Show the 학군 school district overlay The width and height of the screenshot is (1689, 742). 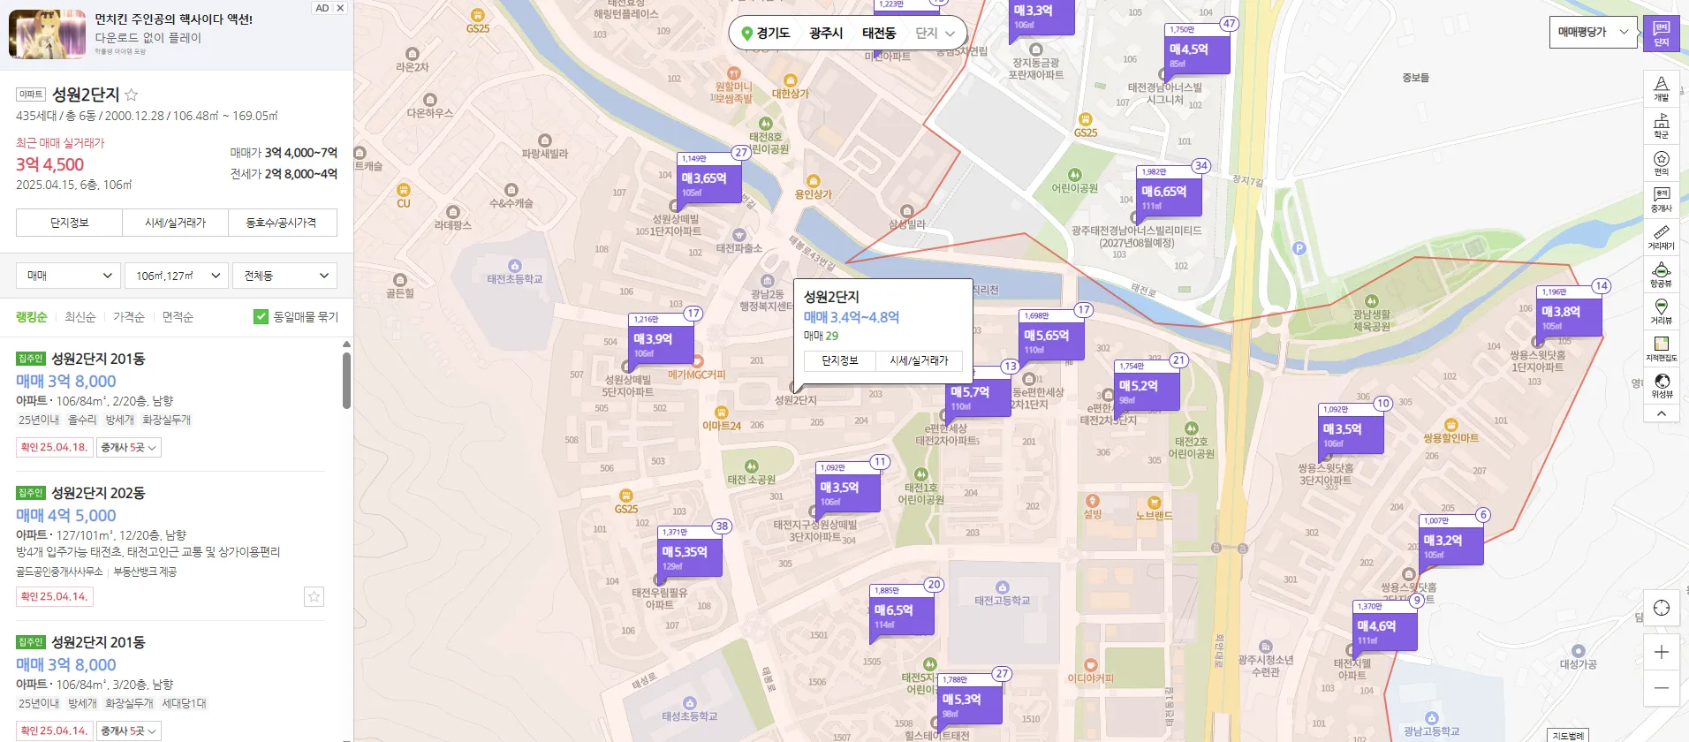tap(1661, 125)
